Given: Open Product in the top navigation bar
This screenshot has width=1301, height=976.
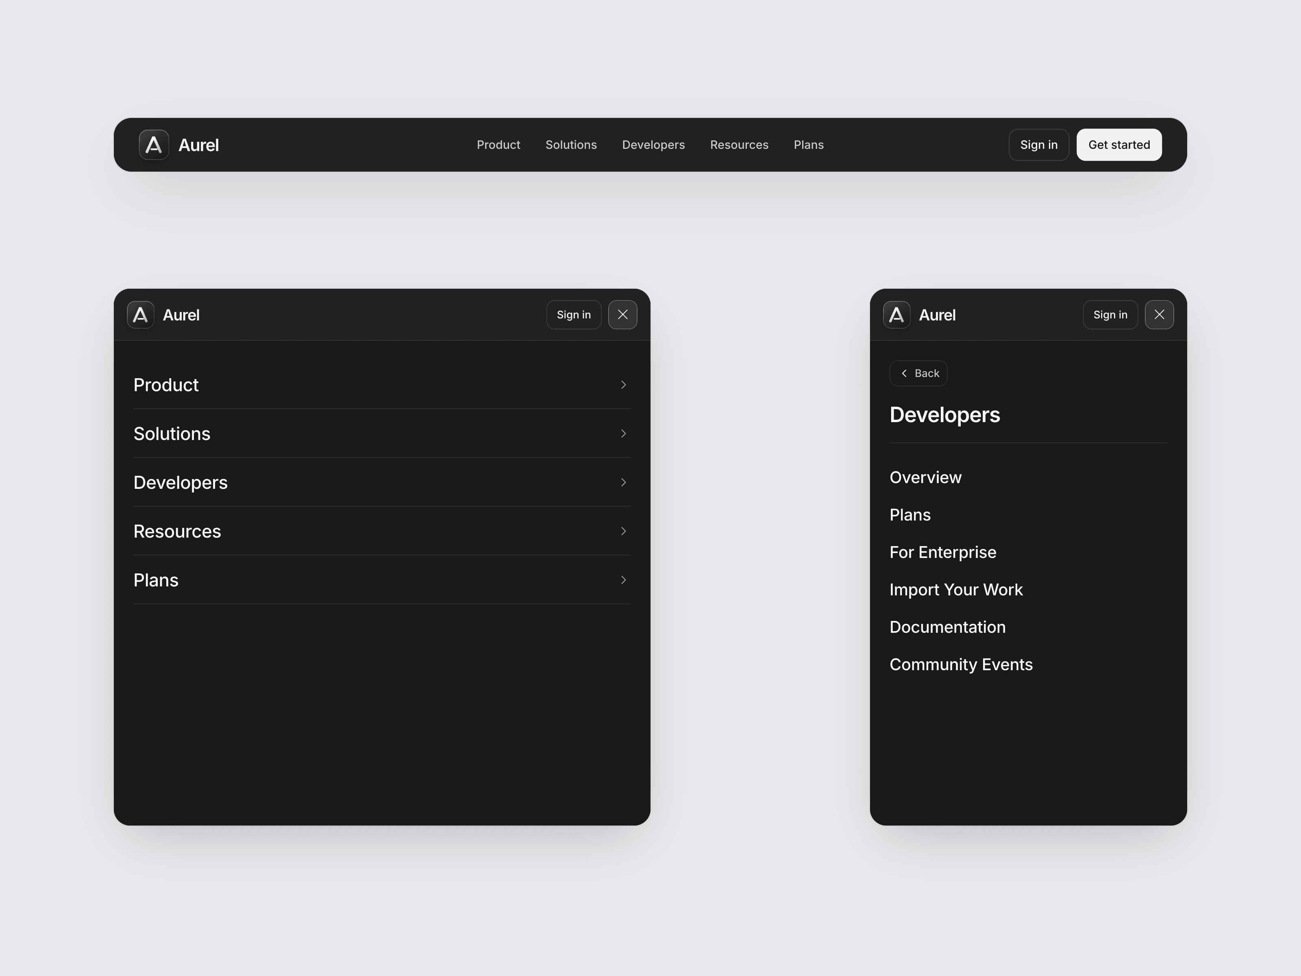Looking at the screenshot, I should [498, 145].
